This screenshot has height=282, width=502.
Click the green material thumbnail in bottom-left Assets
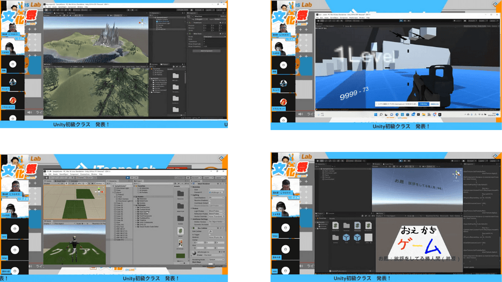(181, 256)
